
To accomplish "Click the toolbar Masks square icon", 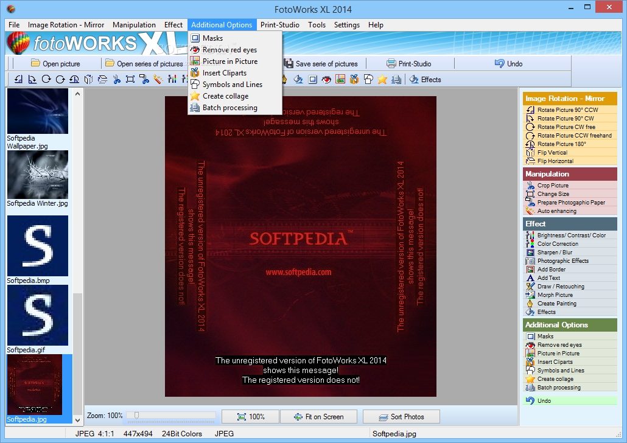I will (x=313, y=80).
